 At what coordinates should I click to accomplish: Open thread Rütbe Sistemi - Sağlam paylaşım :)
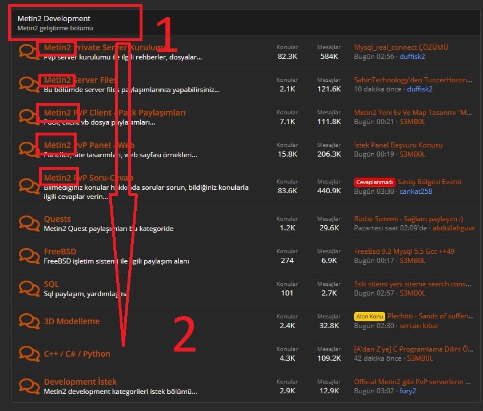pyautogui.click(x=409, y=219)
